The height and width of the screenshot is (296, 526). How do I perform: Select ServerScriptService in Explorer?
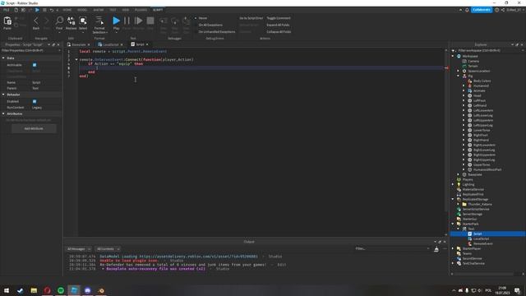476,209
